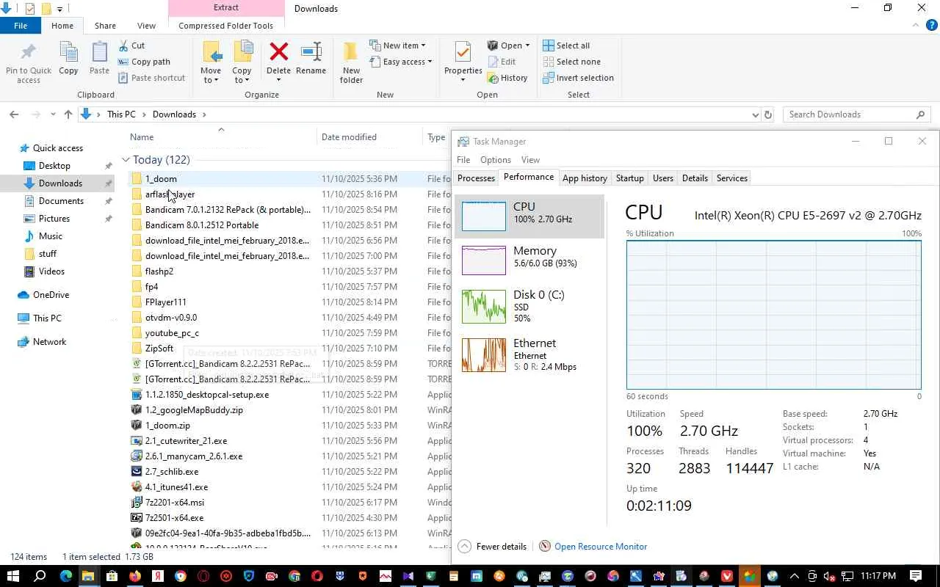Select 4.1_itunes41.exe in file list
Screen dimensions: 940x587
[176, 487]
